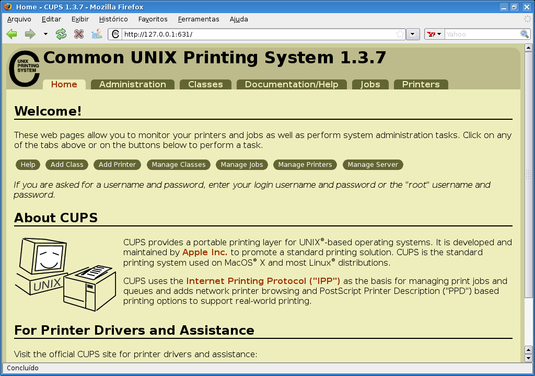Viewport: 535px width, 376px height.
Task: Reload the page with the refresh icon
Action: point(61,34)
